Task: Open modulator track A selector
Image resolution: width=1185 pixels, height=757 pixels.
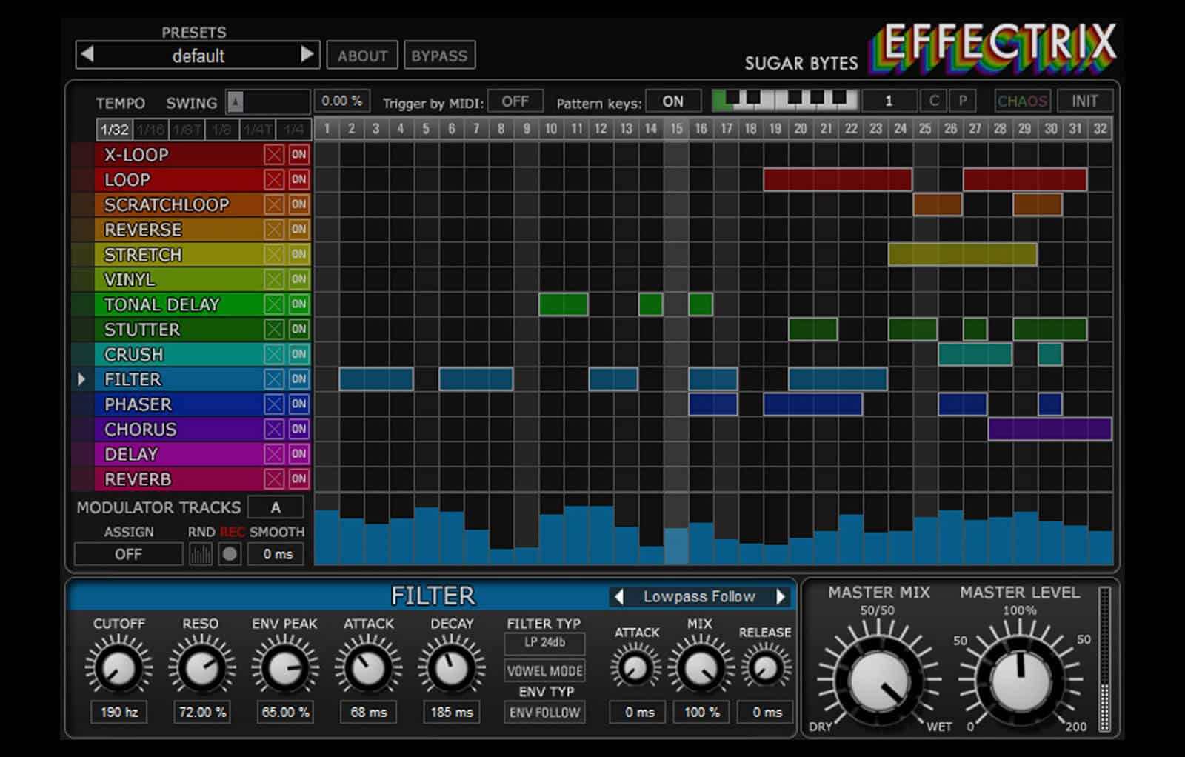Action: click(276, 507)
